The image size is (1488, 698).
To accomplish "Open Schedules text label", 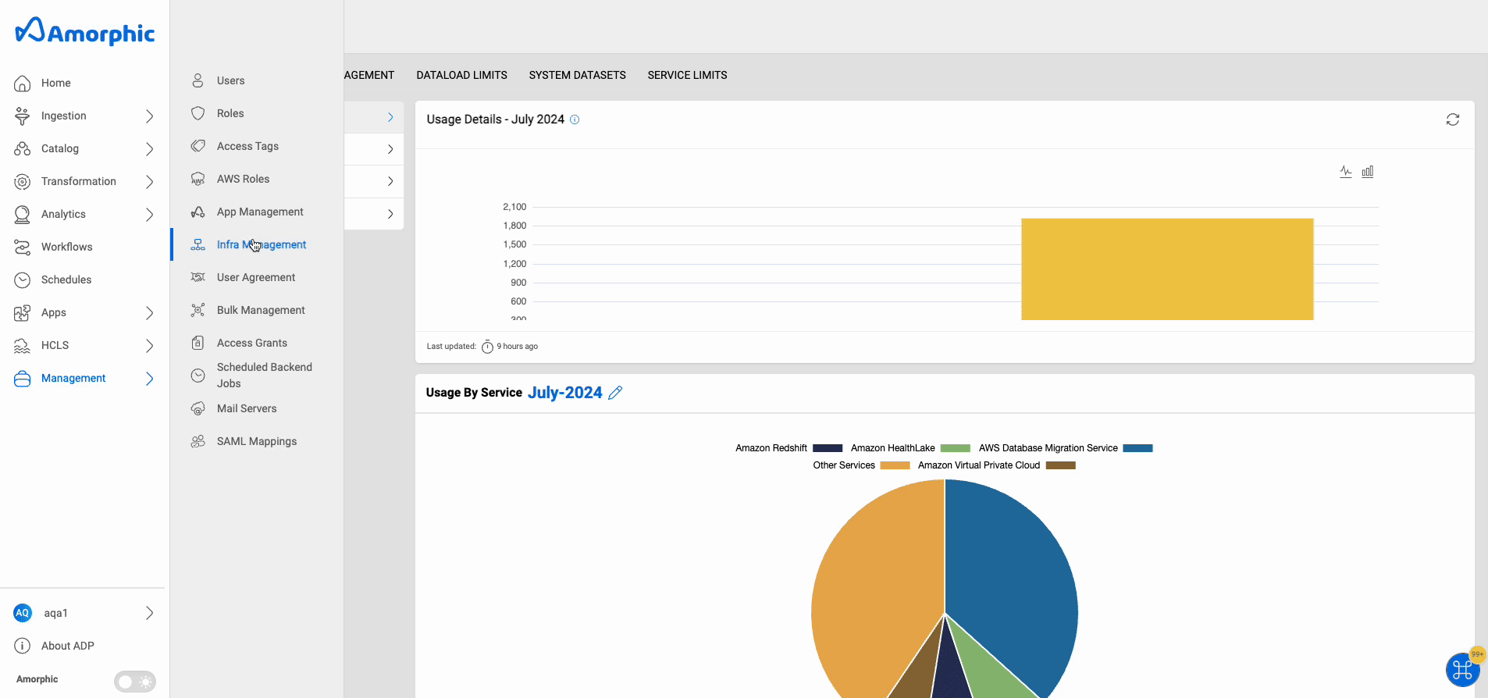I will coord(66,280).
